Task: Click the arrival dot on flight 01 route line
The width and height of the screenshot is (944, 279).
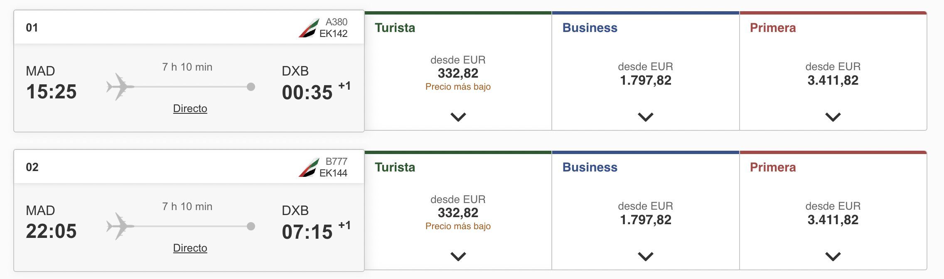Action: coord(251,87)
